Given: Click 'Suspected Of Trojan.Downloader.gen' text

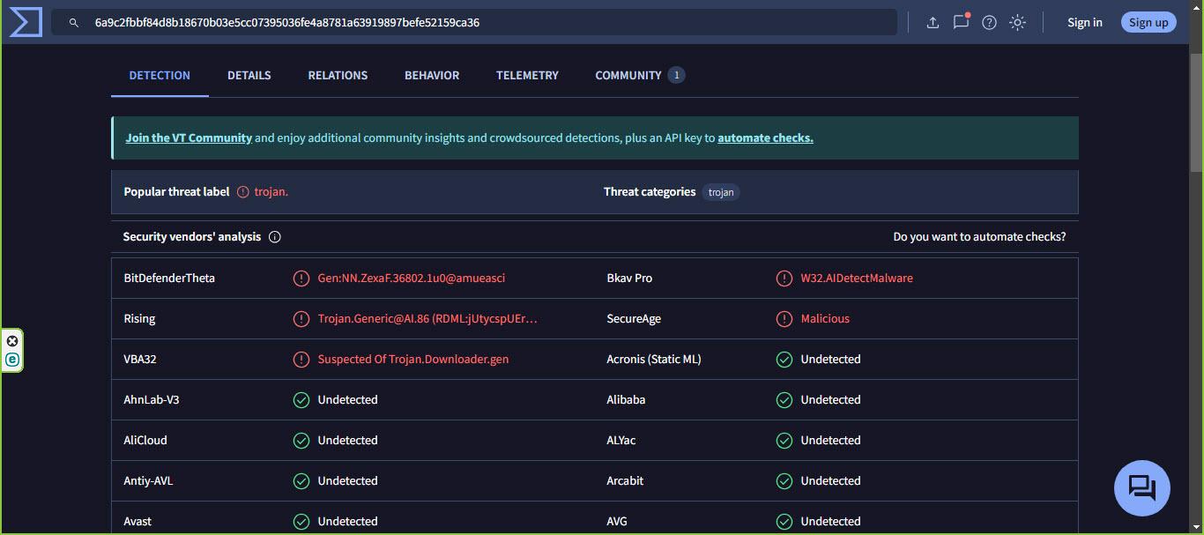Looking at the screenshot, I should (413, 360).
